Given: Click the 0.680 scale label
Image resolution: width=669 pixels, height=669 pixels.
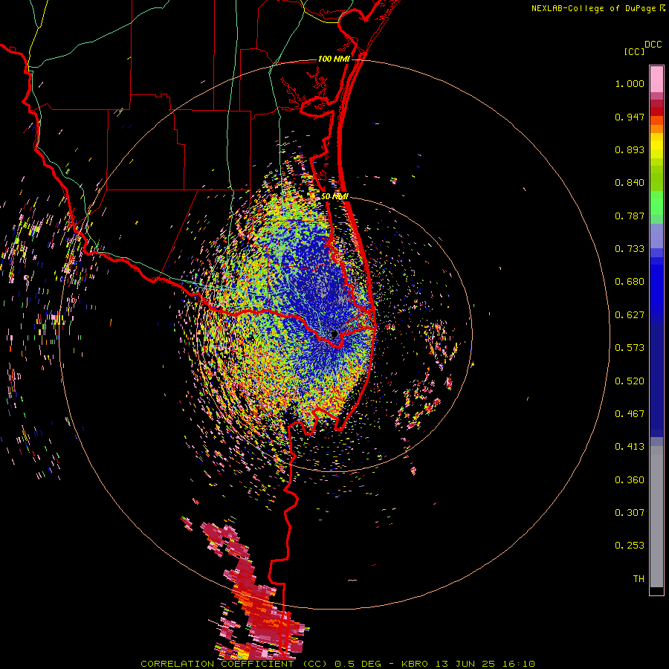Looking at the screenshot, I should 630,282.
